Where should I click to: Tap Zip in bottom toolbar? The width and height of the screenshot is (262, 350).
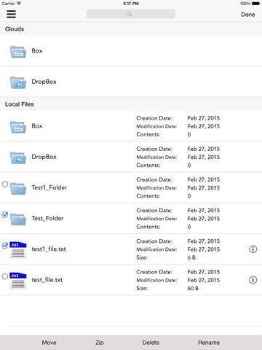coord(100,343)
